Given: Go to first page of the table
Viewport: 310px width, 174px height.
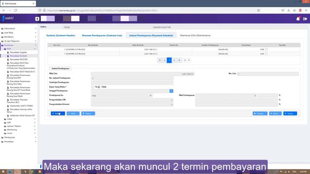Looking at the screenshot, I should (x=160, y=60).
